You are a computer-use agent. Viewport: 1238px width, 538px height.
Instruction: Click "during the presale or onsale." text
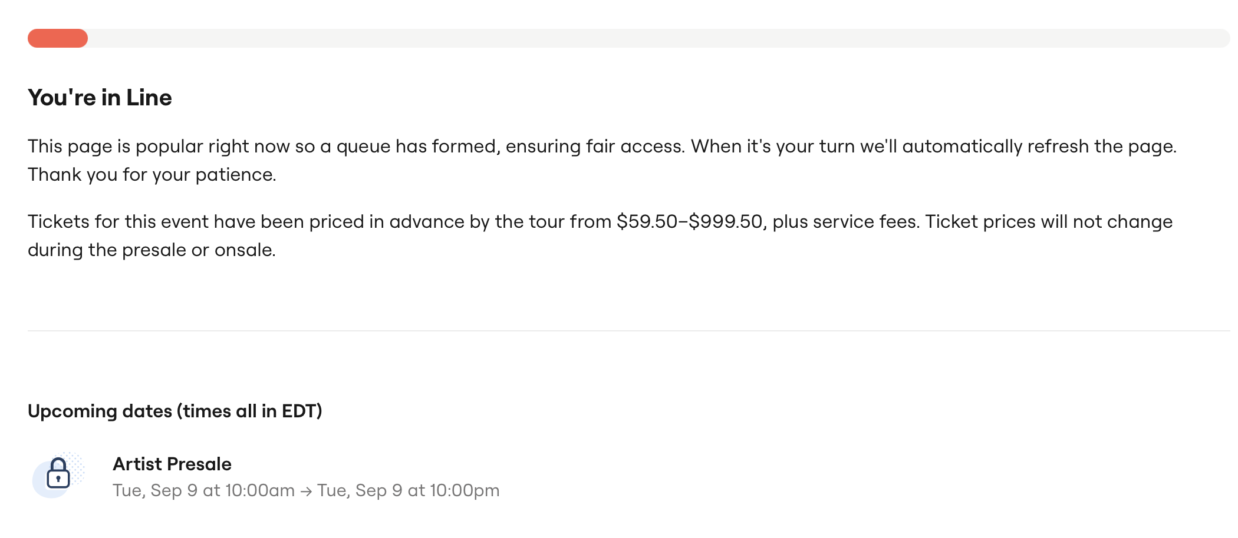(152, 250)
